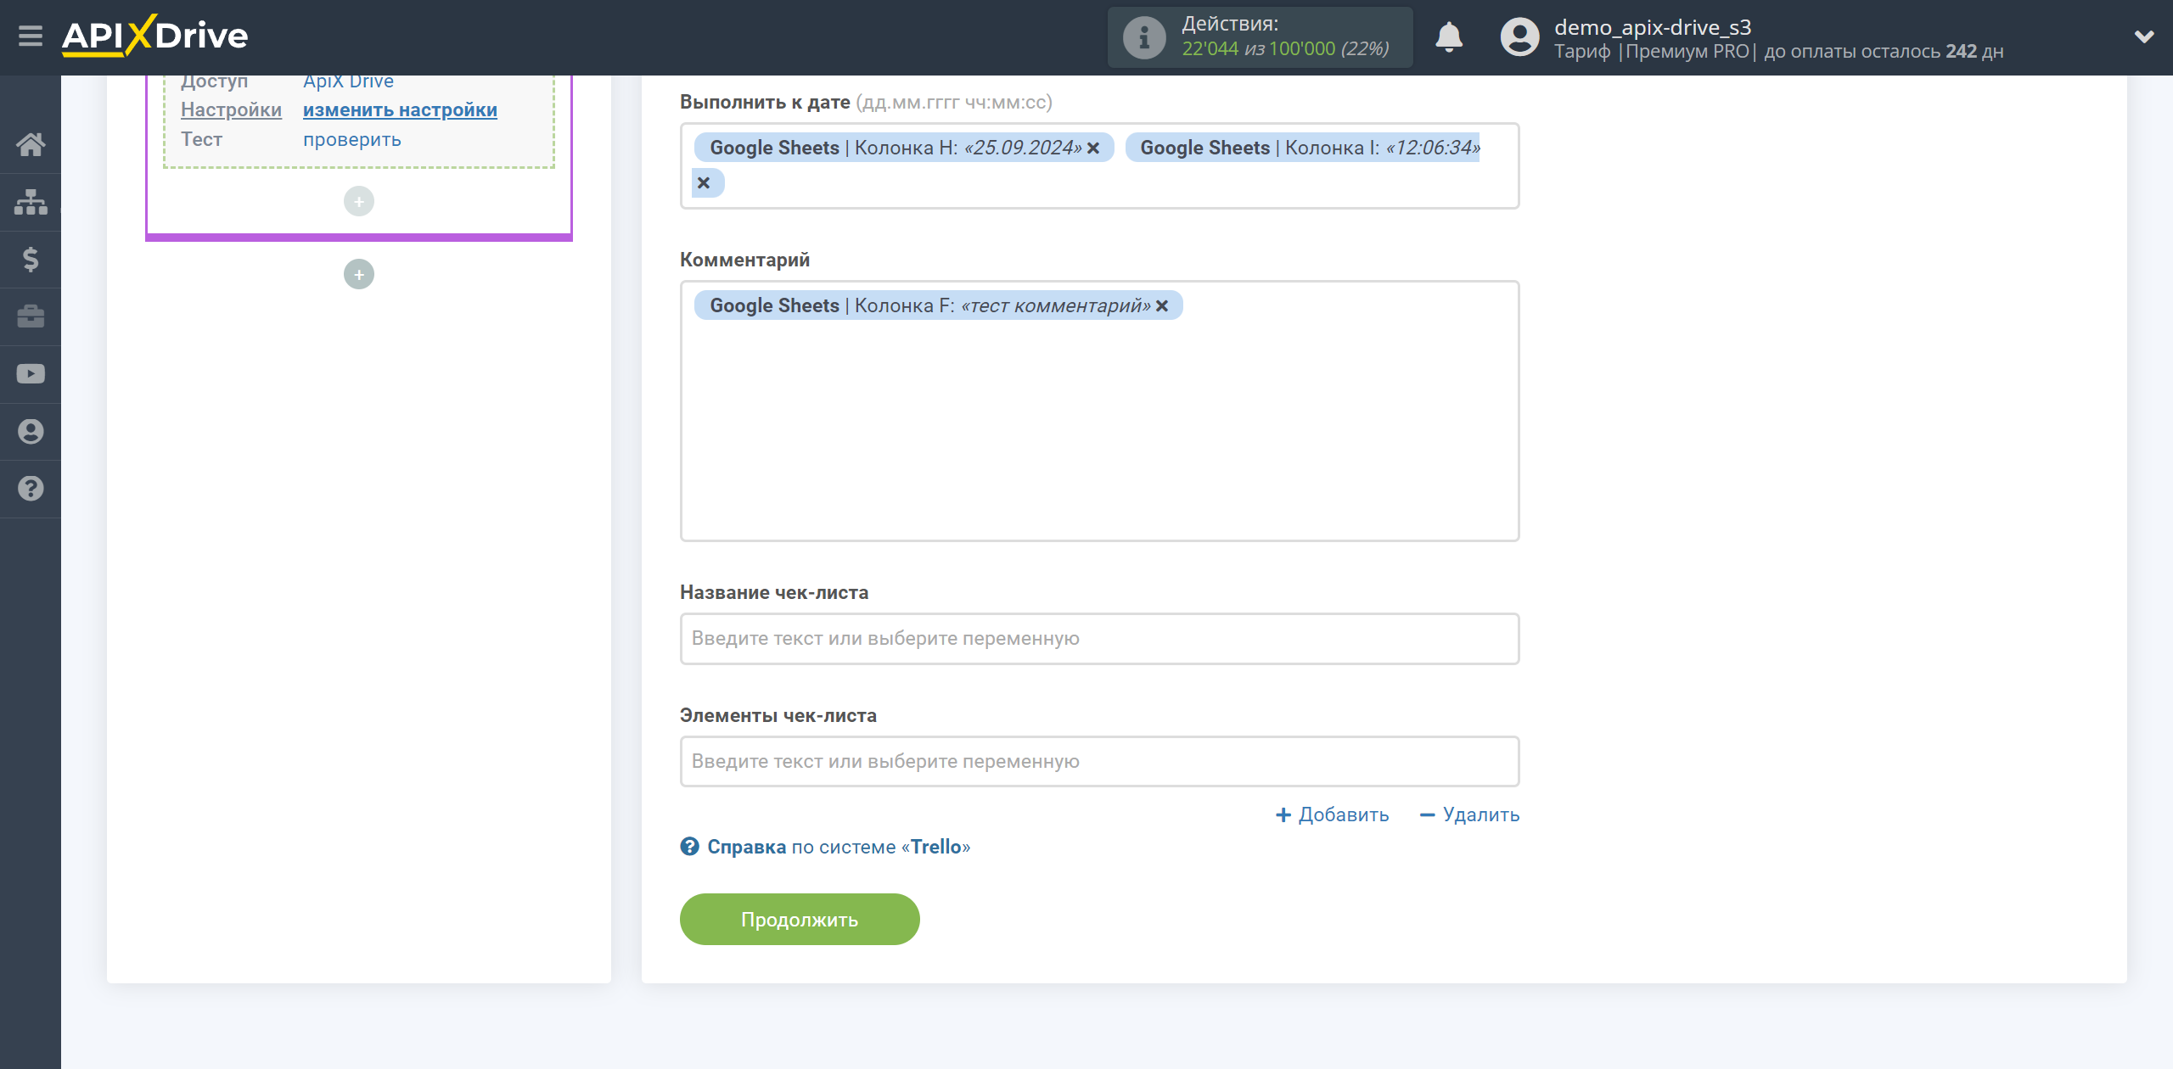Click the 'проверить' test link
This screenshot has width=2173, height=1069.
tap(352, 139)
